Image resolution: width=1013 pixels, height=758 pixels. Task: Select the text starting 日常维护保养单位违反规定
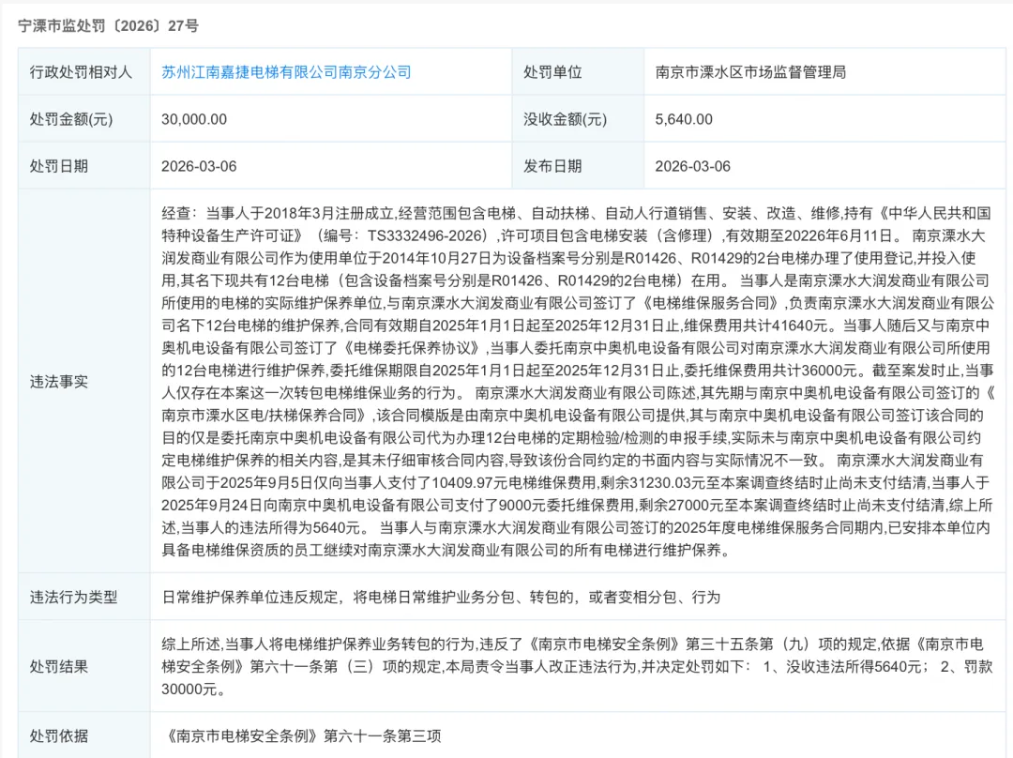coord(441,597)
